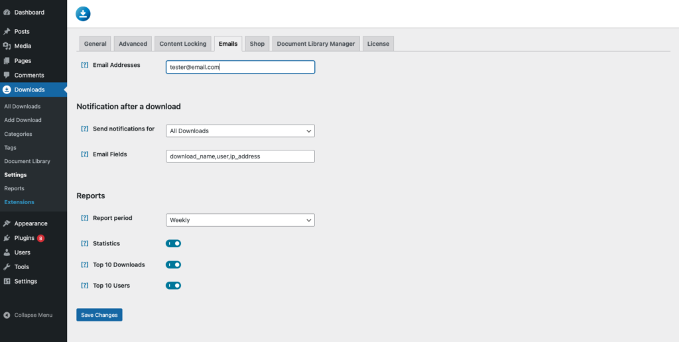Click the Plugins icon in sidebar
The image size is (679, 342).
pyautogui.click(x=7, y=238)
